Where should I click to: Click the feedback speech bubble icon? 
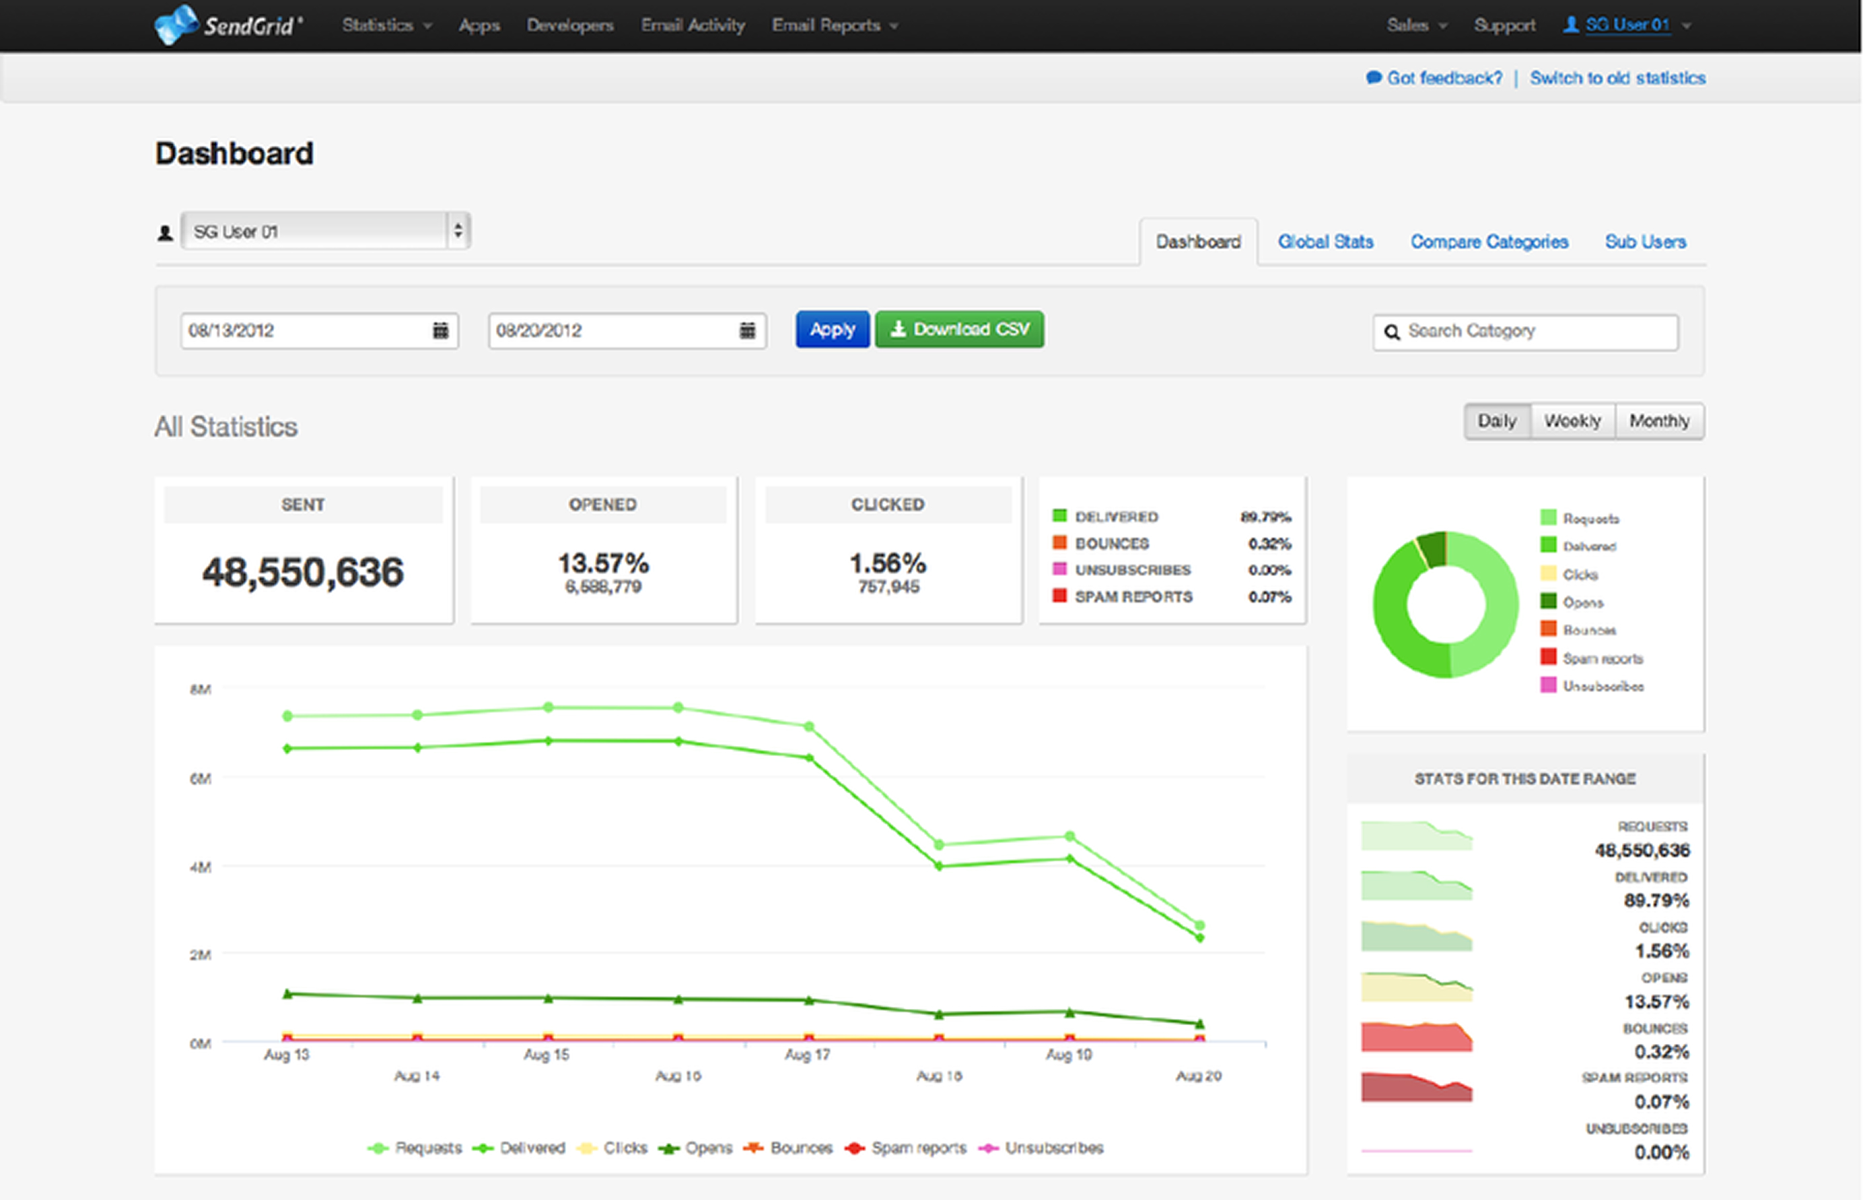(x=1374, y=78)
